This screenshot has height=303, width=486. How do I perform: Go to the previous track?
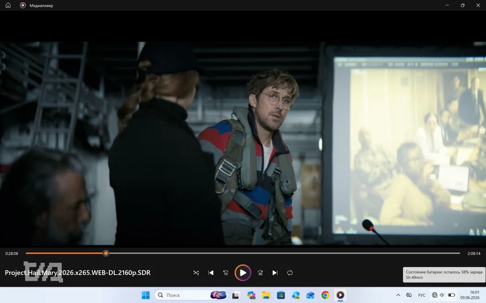[x=211, y=273]
